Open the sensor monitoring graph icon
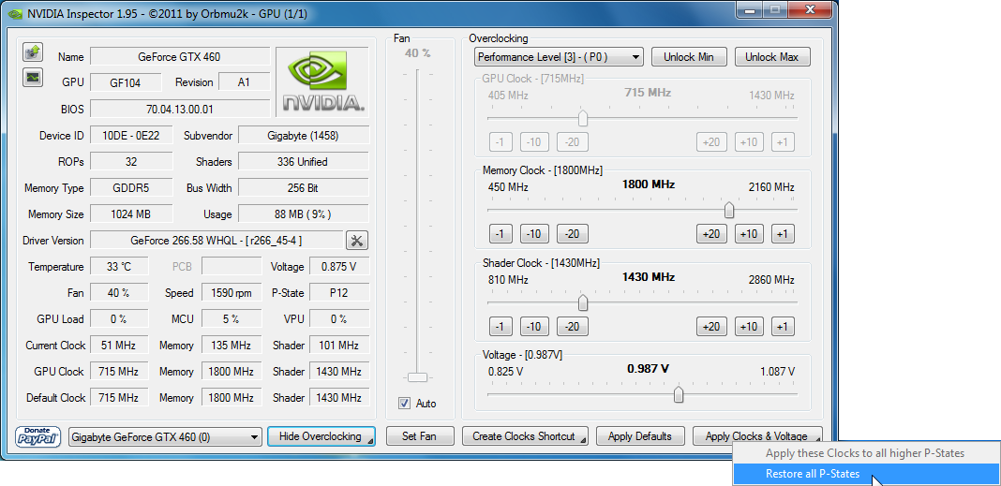This screenshot has height=486, width=1001. click(32, 76)
